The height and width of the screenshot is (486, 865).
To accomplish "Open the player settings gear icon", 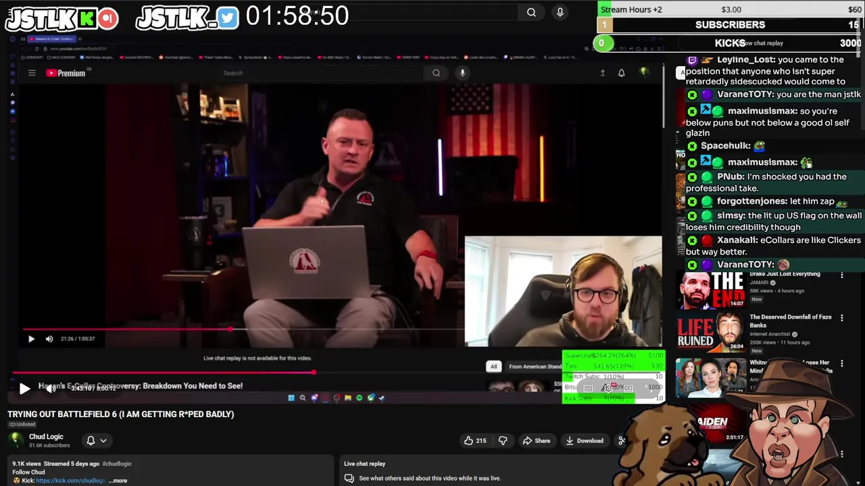I will (608, 388).
